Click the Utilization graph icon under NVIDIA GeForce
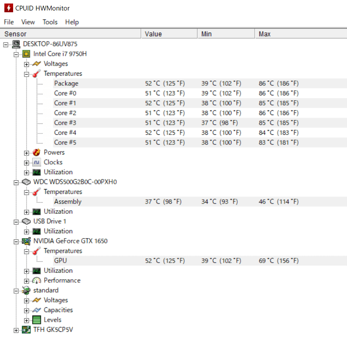Screen dimensions: 347x337 tap(36, 270)
